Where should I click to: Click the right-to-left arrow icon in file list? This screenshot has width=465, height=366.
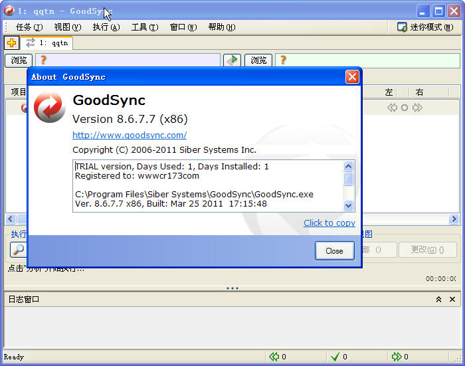[x=392, y=108]
